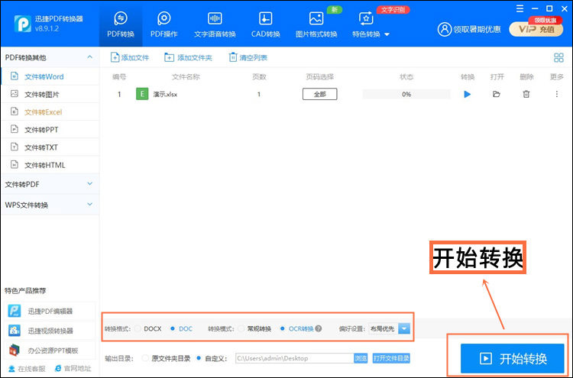Click 添加文件 toolbar button
The image size is (573, 378).
(129, 57)
